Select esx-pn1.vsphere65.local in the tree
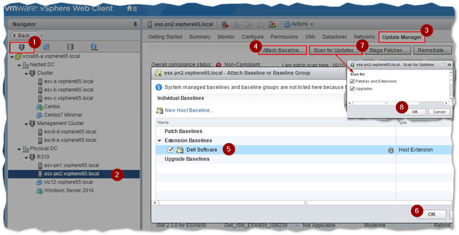The height and width of the screenshot is (235, 459). 71,165
